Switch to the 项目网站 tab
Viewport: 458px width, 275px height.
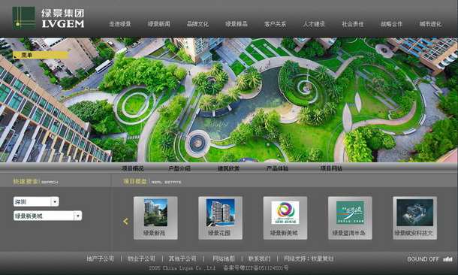(x=331, y=168)
